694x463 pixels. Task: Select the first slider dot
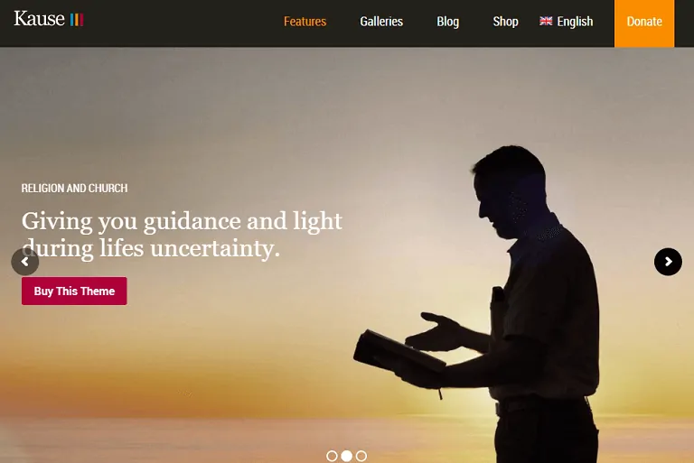332,456
